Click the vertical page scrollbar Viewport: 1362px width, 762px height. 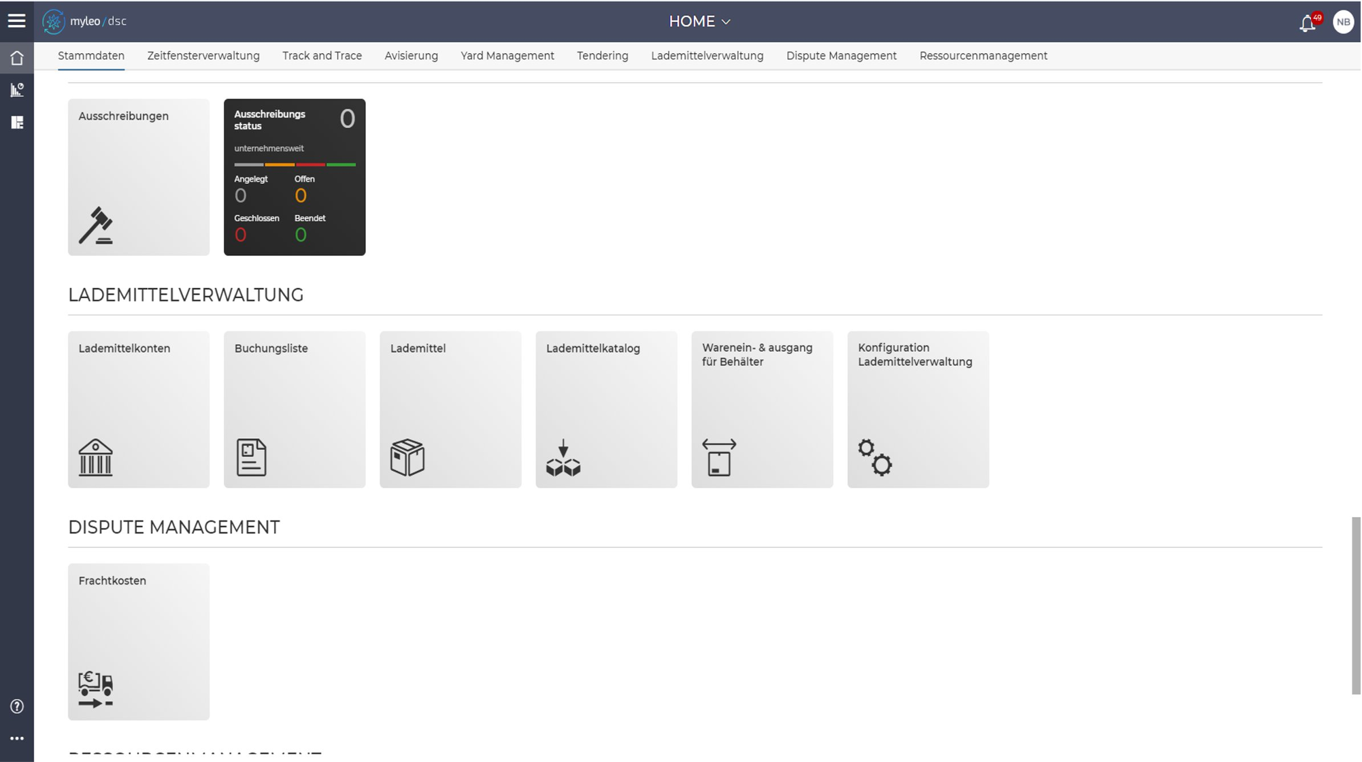point(1355,605)
